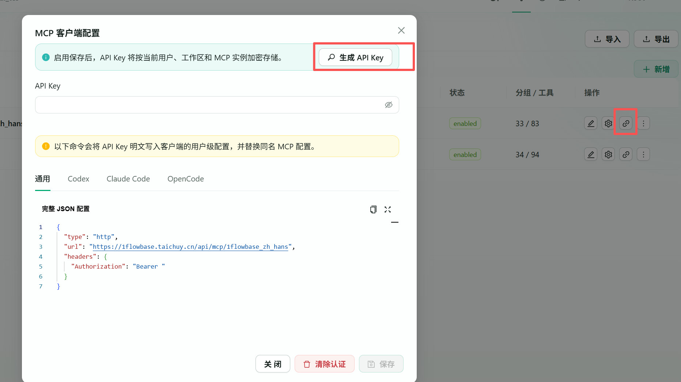
Task: Click the 生成 API Key button
Action: 355,57
